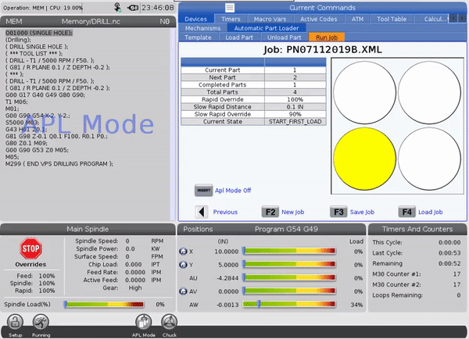Go to Previous with left arrow button
Screen dimensions: 469x339
(x=201, y=212)
